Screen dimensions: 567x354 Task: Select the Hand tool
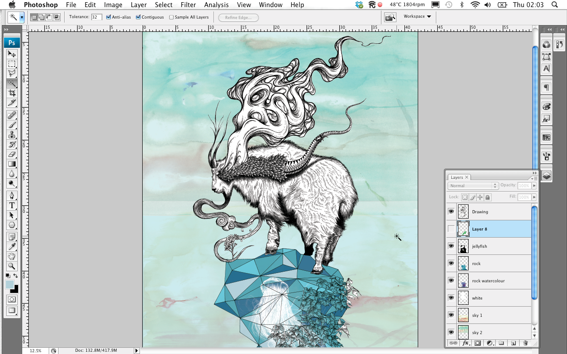(12, 256)
